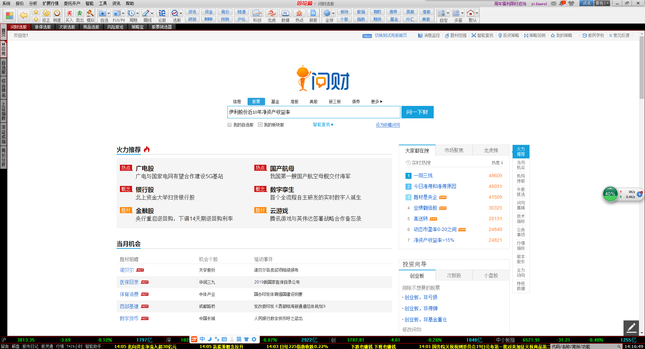645x349 pixels.
Task: Click the 新股 IPO icon
Action: point(313,13)
